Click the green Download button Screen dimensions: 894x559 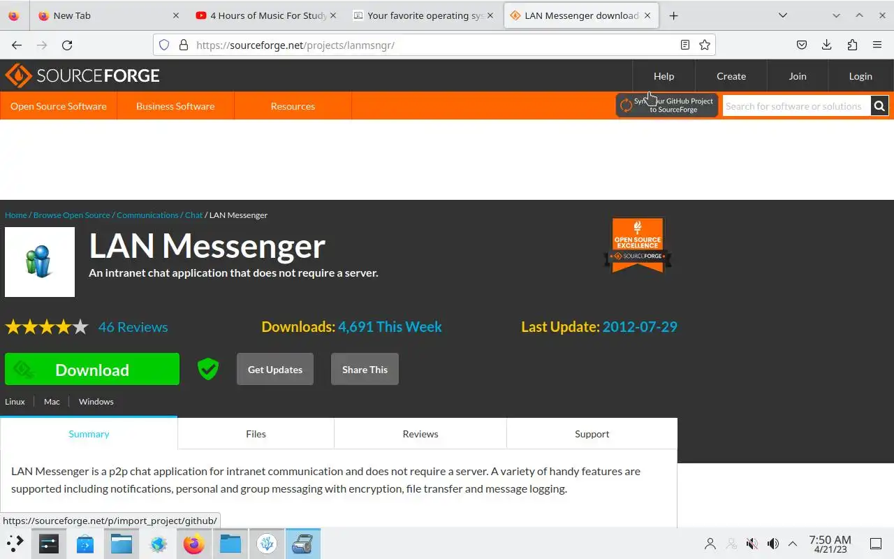(92, 370)
